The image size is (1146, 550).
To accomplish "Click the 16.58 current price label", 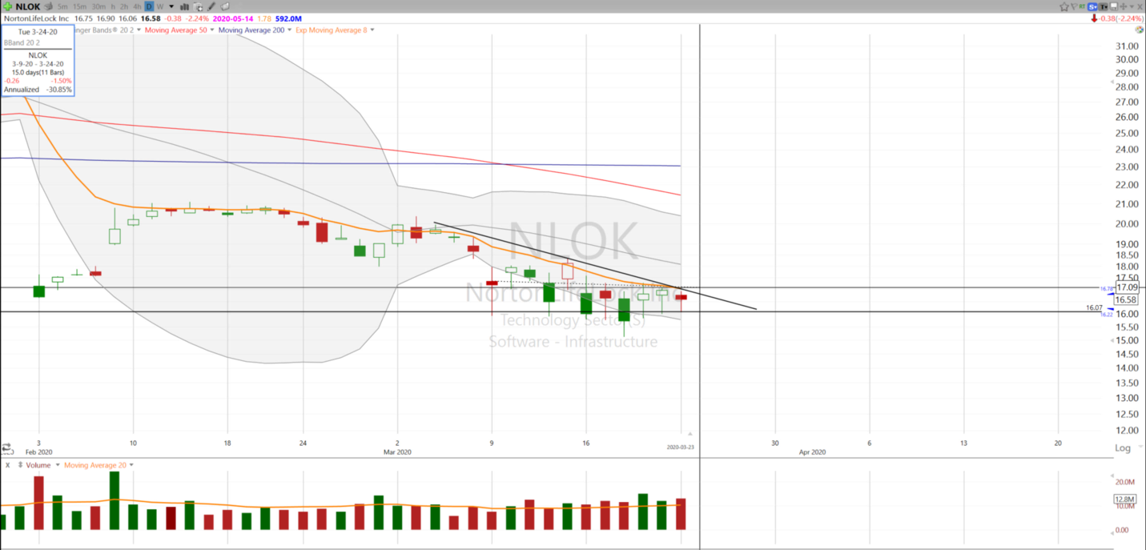I will pyautogui.click(x=1127, y=299).
